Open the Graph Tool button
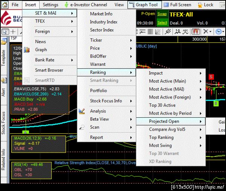226x191 pixels. tap(144, 5)
